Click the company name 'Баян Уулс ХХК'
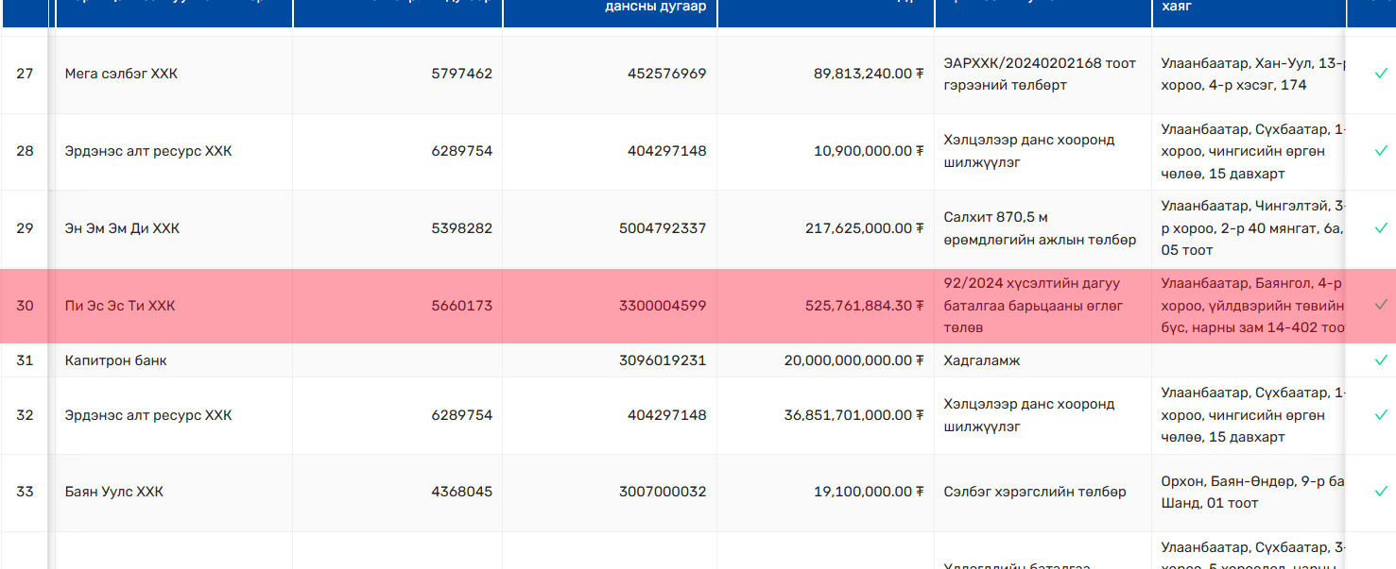Viewport: 1396px width, 569px height. pyautogui.click(x=113, y=492)
